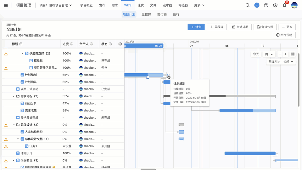
Task: Click the blue plus create icon
Action: click(257, 5)
